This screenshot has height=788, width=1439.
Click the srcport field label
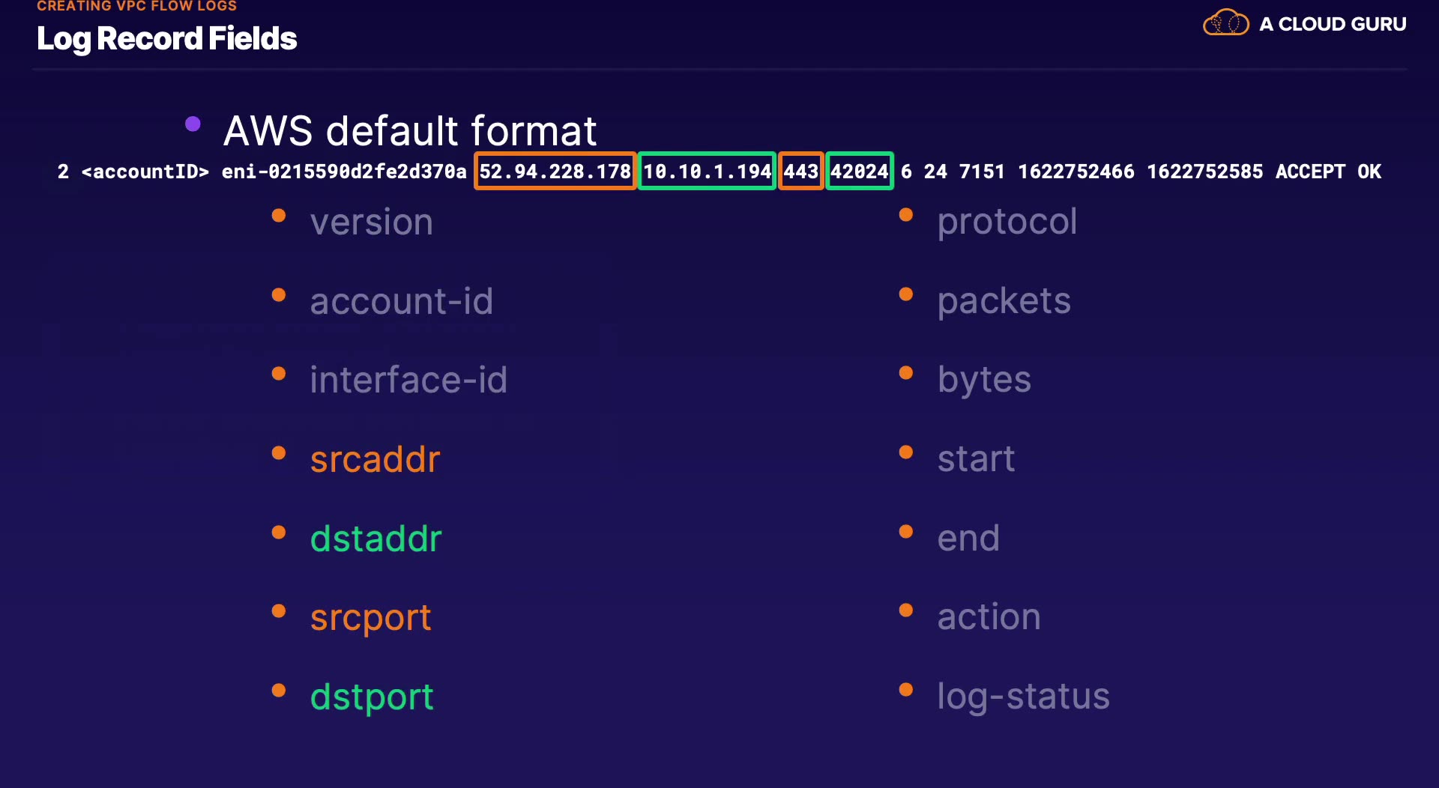[x=370, y=618]
